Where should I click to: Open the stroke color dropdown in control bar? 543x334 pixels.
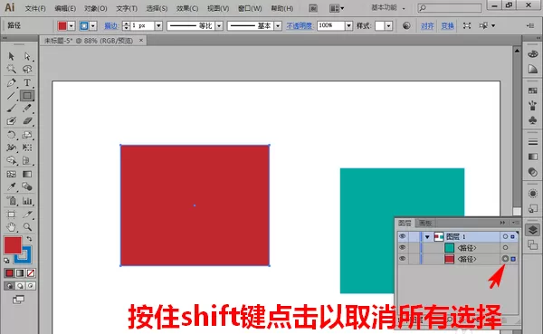93,26
